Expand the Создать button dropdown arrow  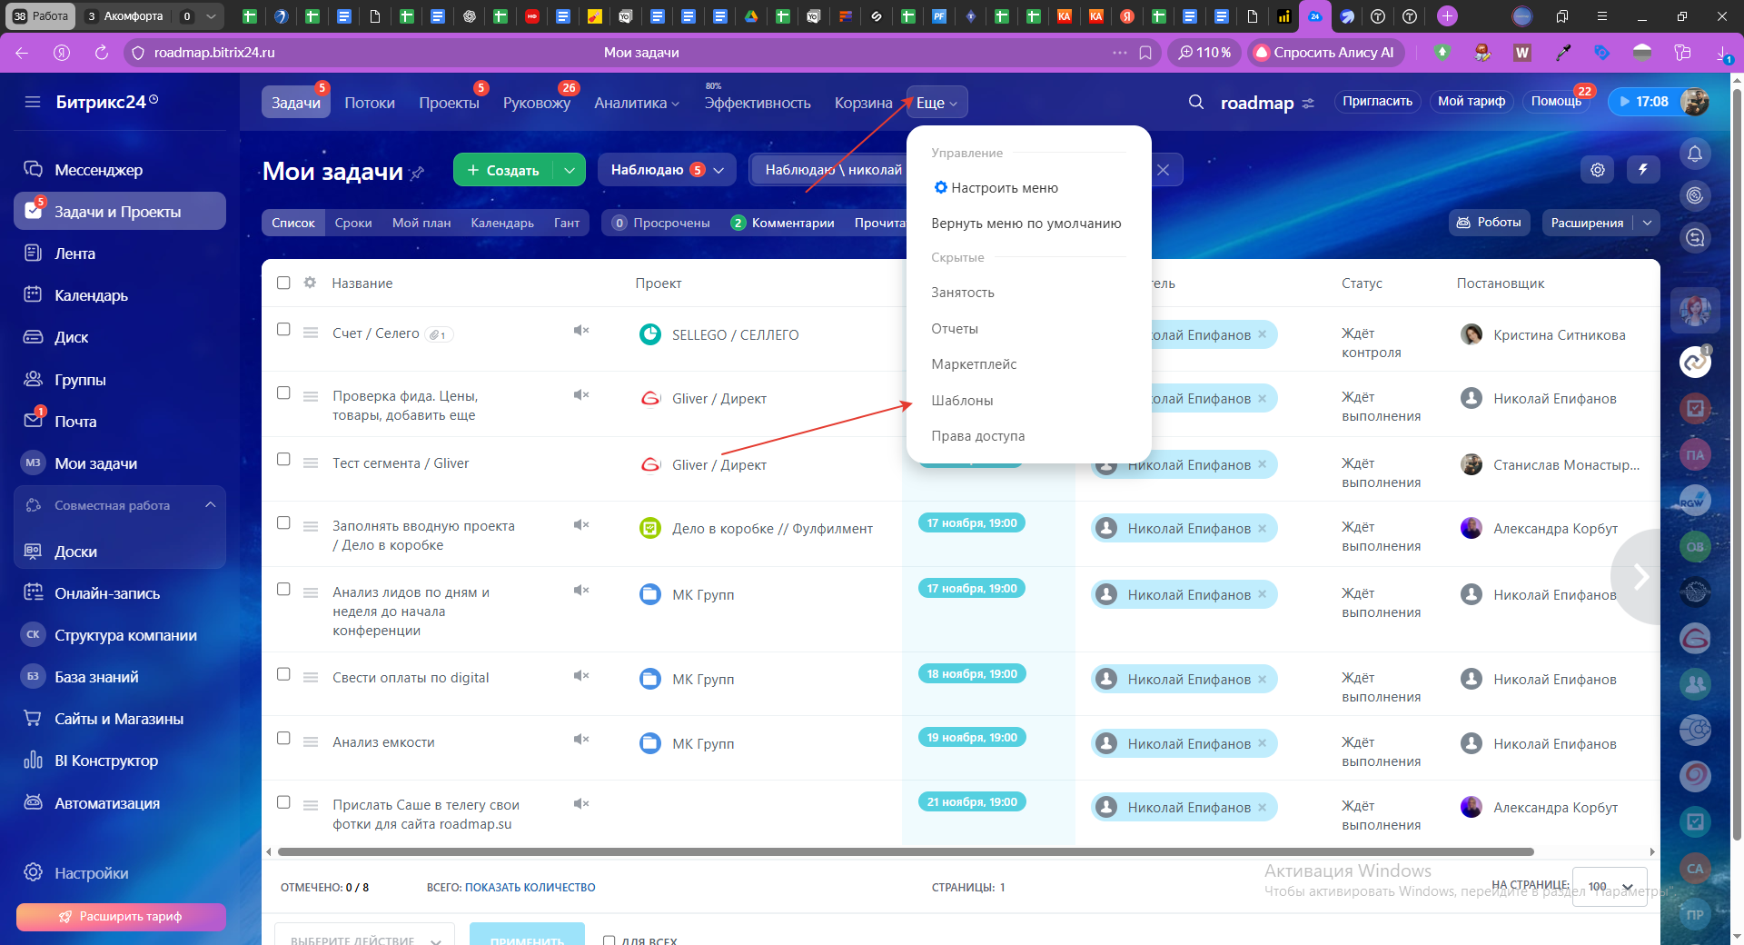tap(570, 170)
